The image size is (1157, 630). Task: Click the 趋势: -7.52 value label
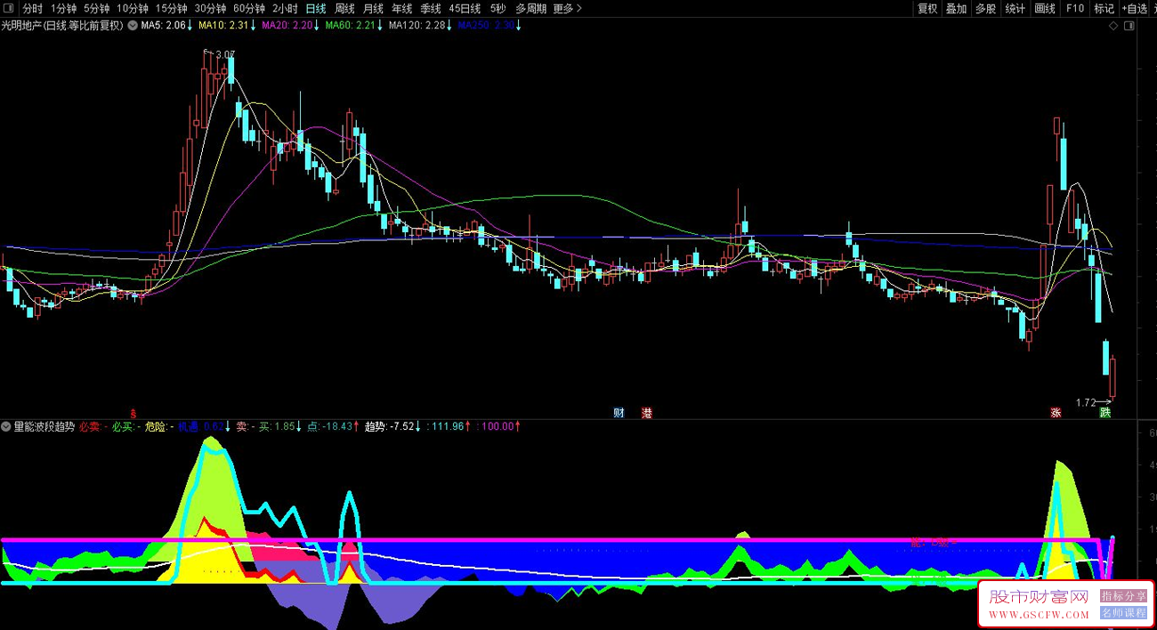click(390, 426)
